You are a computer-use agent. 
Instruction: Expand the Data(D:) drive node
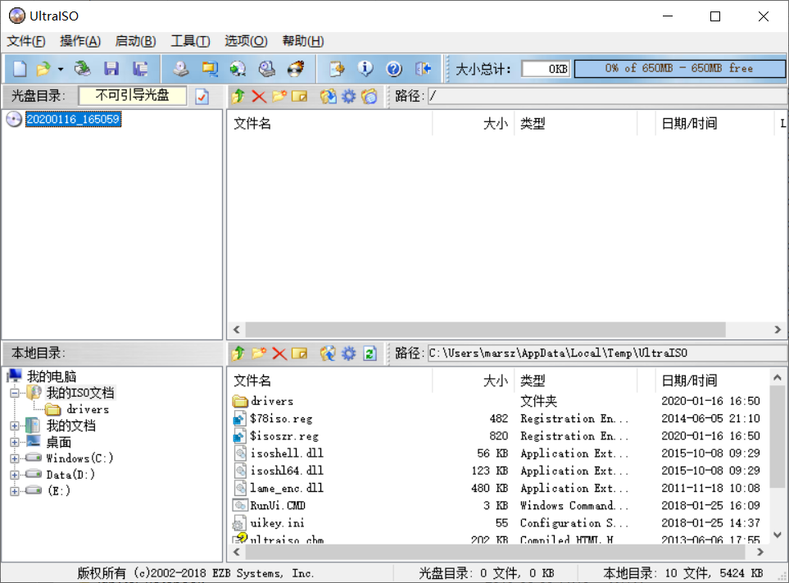pyautogui.click(x=15, y=475)
